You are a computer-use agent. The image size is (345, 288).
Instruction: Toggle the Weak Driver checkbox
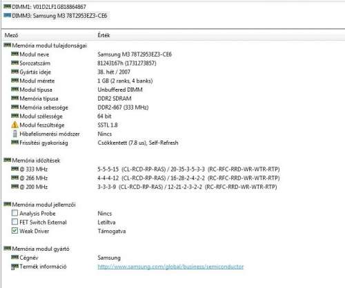(14, 231)
